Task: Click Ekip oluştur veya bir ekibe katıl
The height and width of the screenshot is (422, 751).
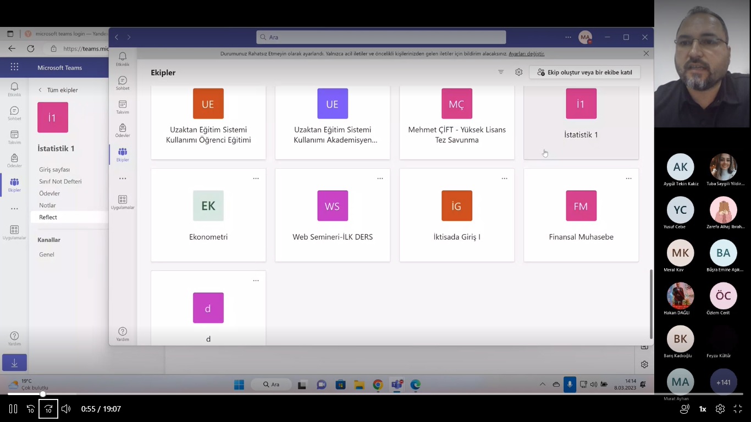Action: 584,72
